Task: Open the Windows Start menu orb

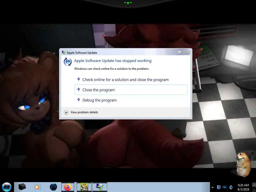Action: click(7, 187)
